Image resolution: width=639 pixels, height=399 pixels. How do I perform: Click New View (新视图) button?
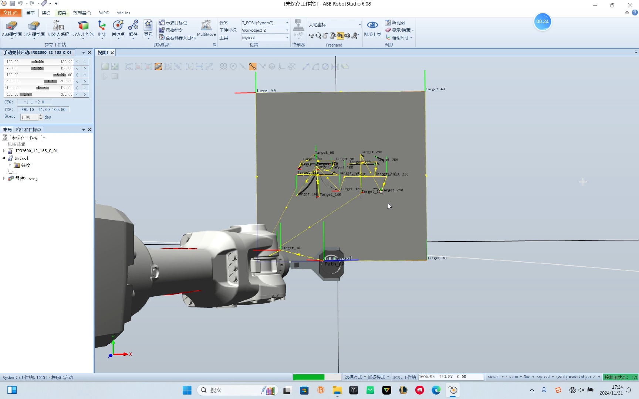click(395, 23)
